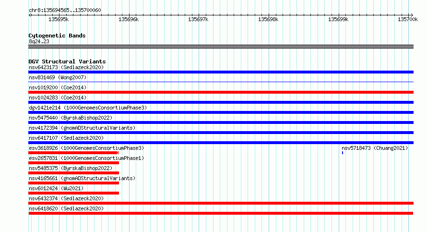Open dgv1421e214 (1000GenomesConsortiumPhase3) label

click(88, 108)
